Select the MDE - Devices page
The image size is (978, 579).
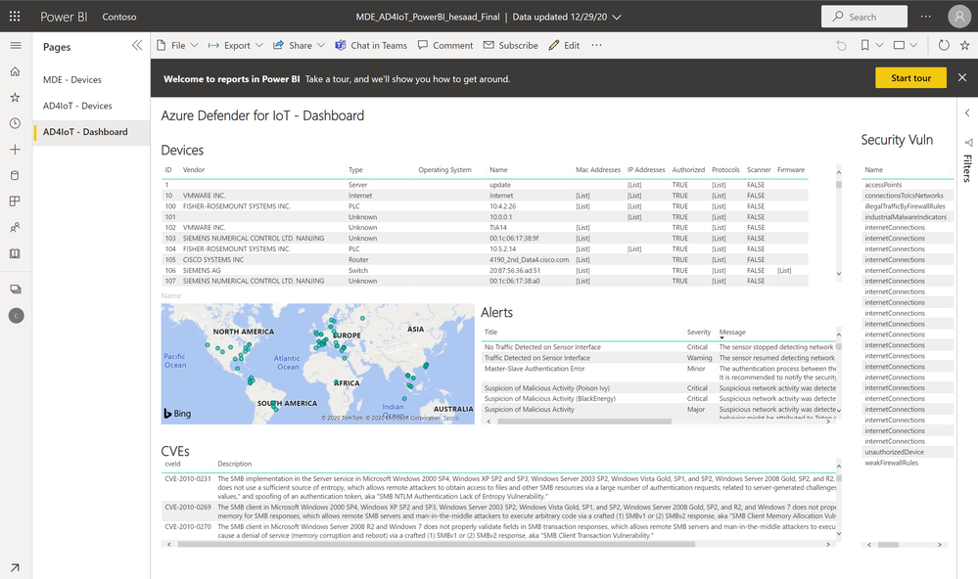pos(91,80)
